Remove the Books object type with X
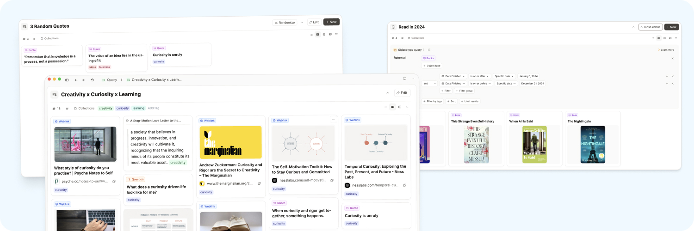The image size is (694, 231). [672, 58]
